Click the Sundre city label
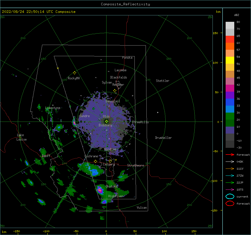The width and height of the screenshot is (251, 235). [x=85, y=116]
